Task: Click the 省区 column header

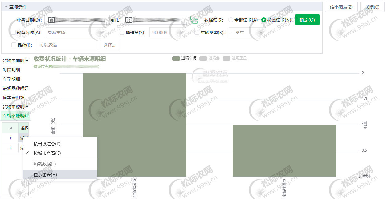Action: (24, 128)
